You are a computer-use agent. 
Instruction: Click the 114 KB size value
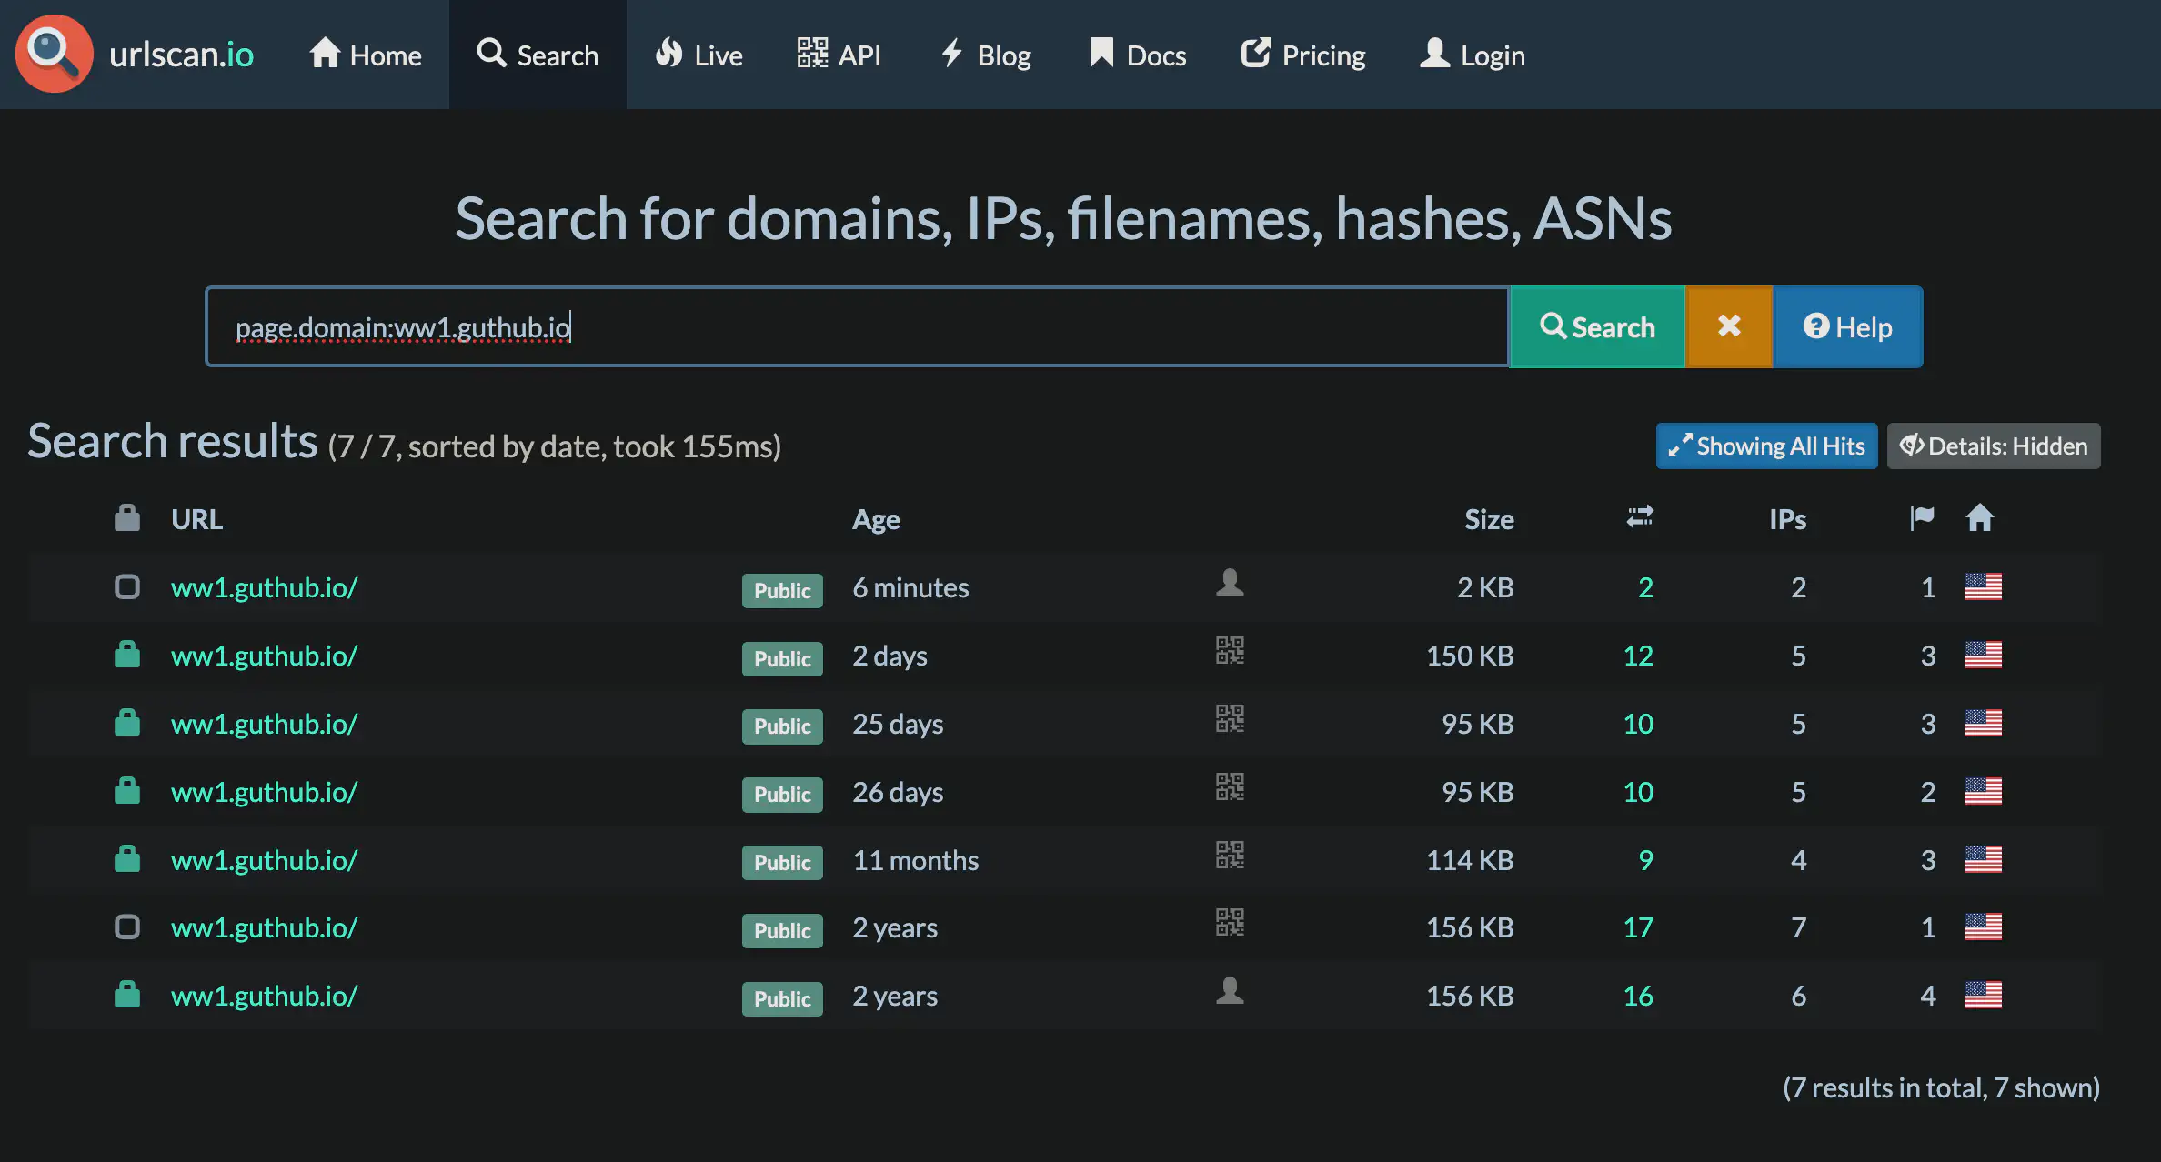click(x=1470, y=860)
